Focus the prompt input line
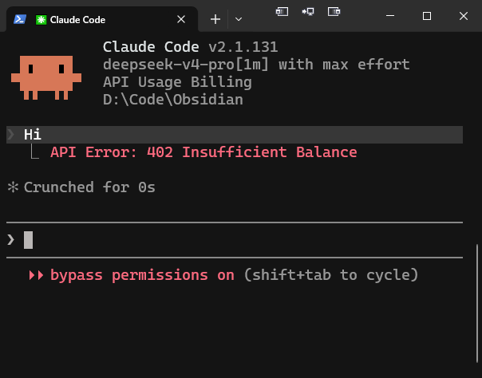This screenshot has height=378, width=482. point(235,240)
